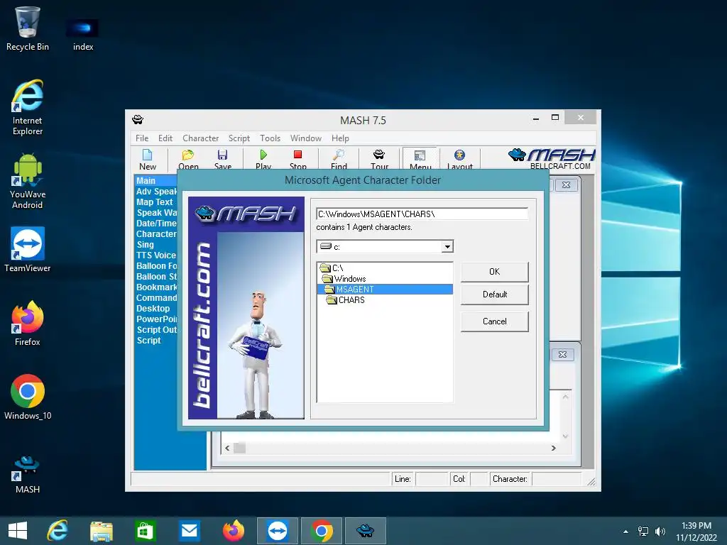The width and height of the screenshot is (727, 545).
Task: Toggle the Menu toolbar button
Action: point(420,158)
